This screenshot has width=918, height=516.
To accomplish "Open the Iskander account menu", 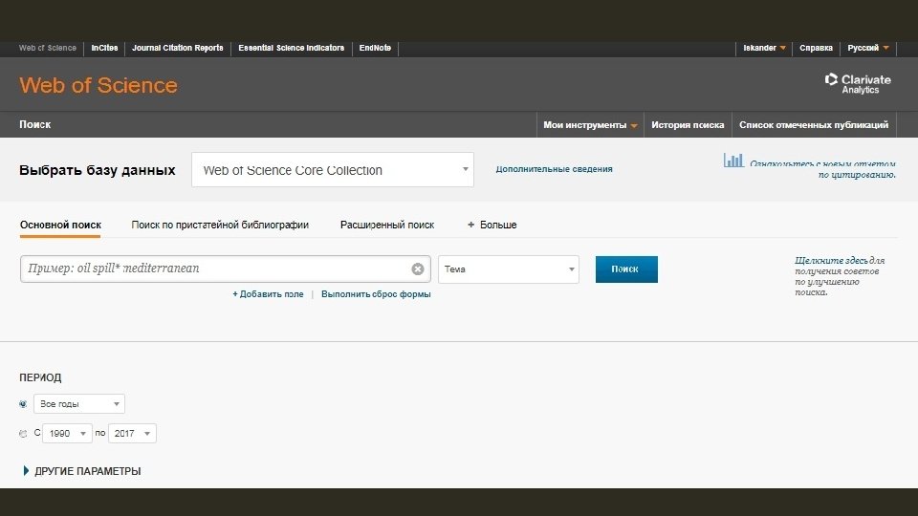I will pyautogui.click(x=764, y=48).
